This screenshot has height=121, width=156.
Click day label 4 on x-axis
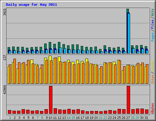tap(24, 118)
